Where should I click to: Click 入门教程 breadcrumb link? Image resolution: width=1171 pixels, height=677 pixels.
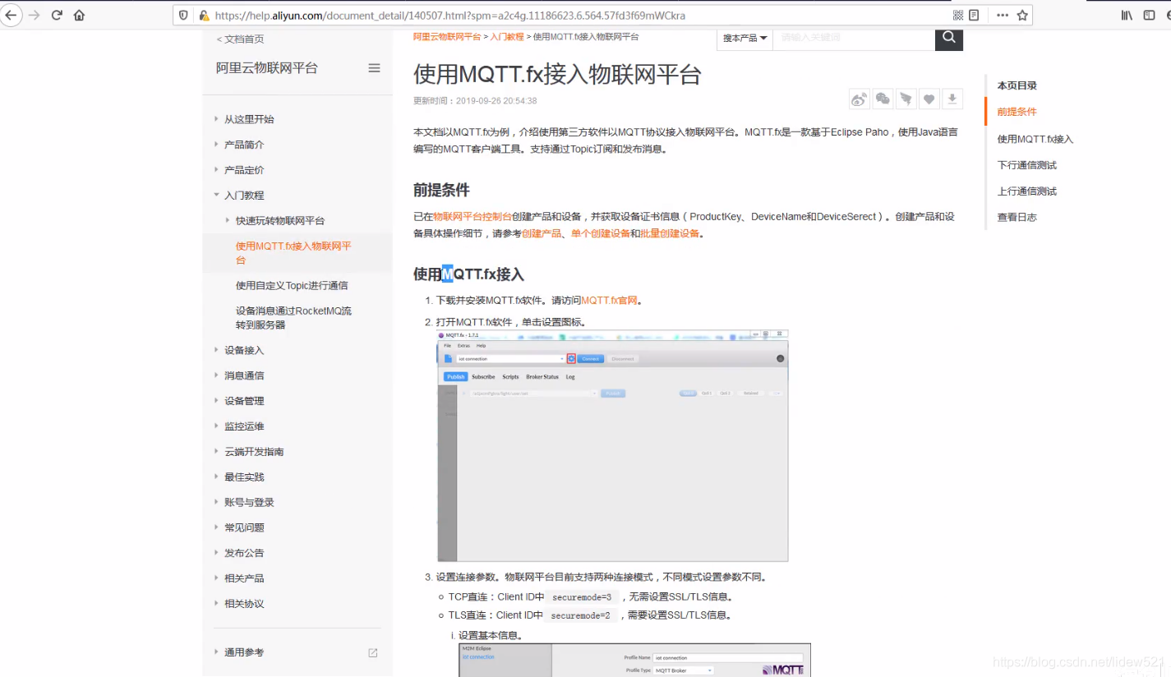pos(507,37)
